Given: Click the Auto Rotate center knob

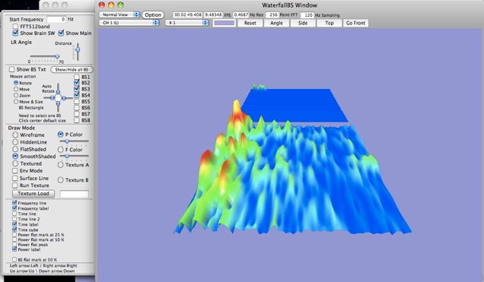Looking at the screenshot, I should [58, 98].
